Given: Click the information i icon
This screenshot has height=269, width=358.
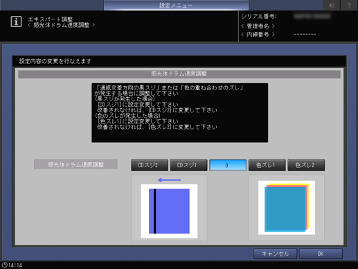Looking at the screenshot, I should (x=16, y=21).
